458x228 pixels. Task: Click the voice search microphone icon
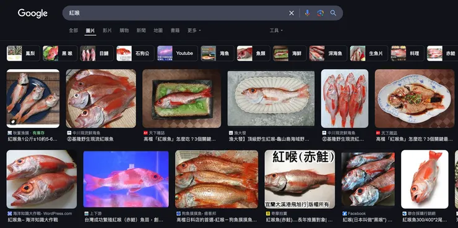click(307, 13)
